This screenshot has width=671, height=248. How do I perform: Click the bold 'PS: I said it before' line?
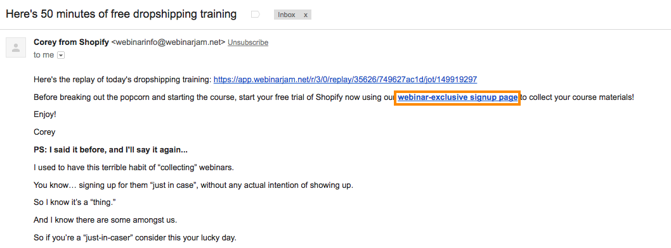click(x=111, y=150)
